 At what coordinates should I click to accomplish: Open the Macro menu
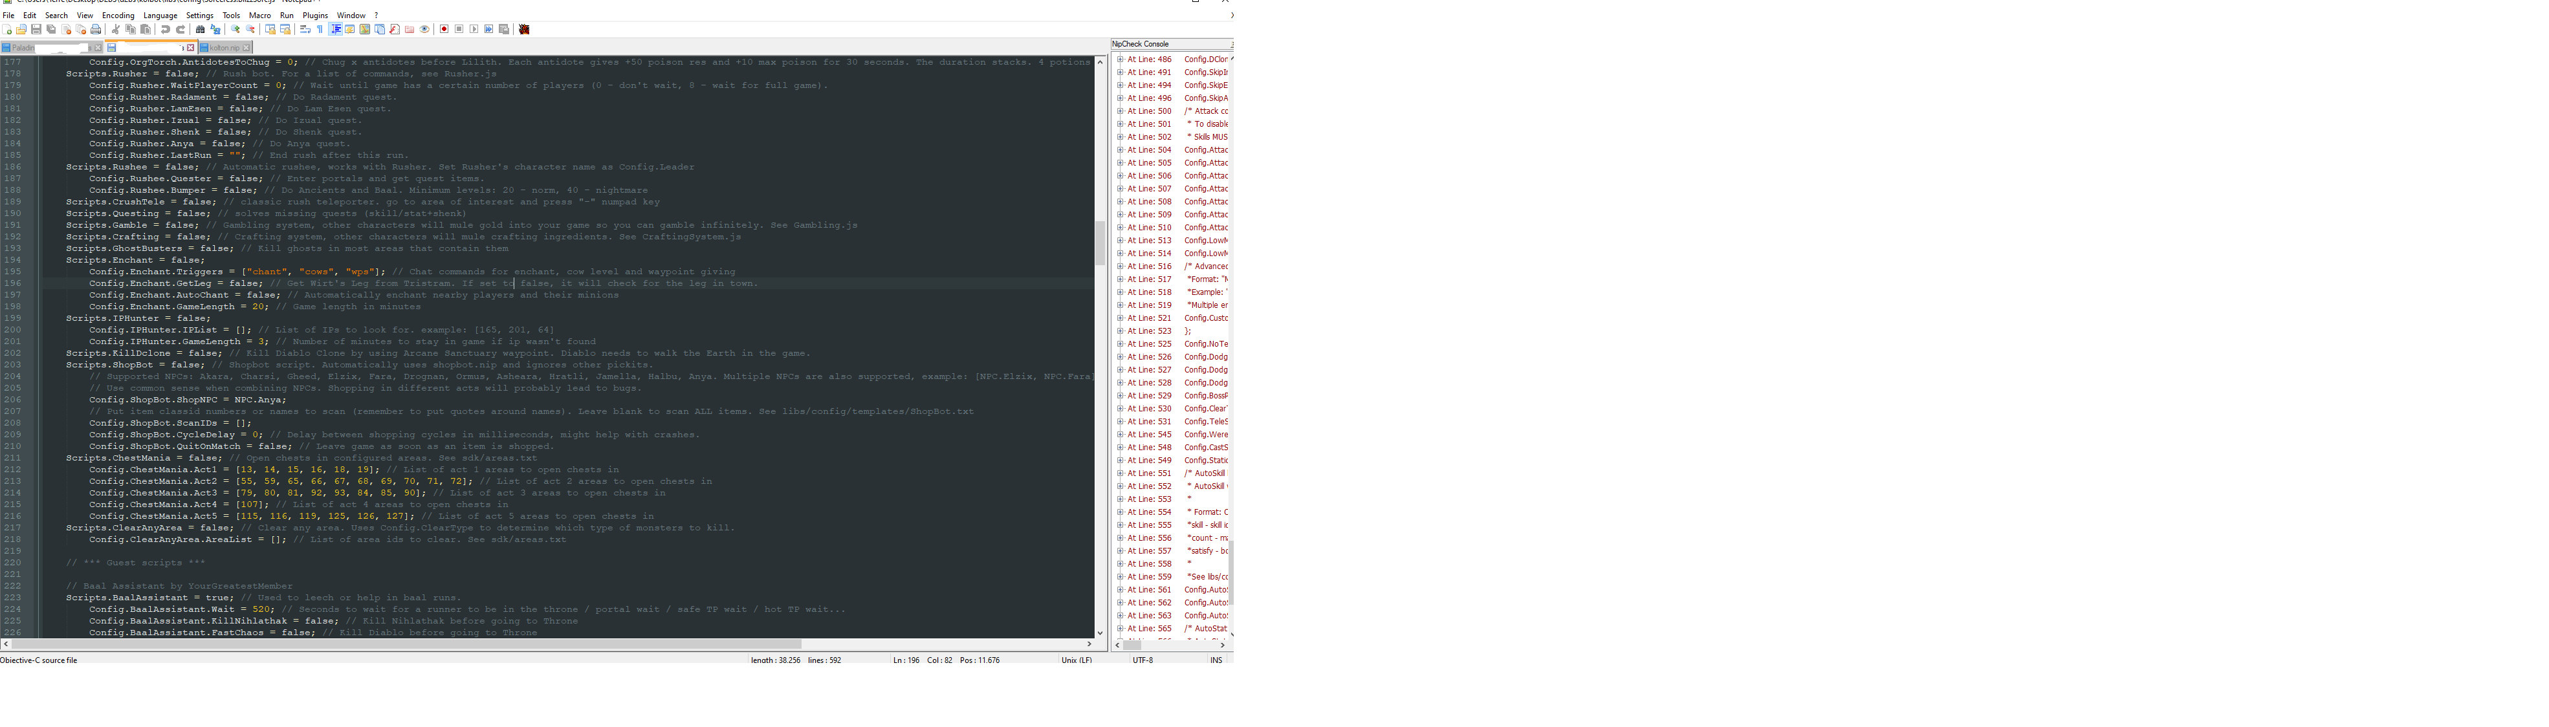coord(260,15)
